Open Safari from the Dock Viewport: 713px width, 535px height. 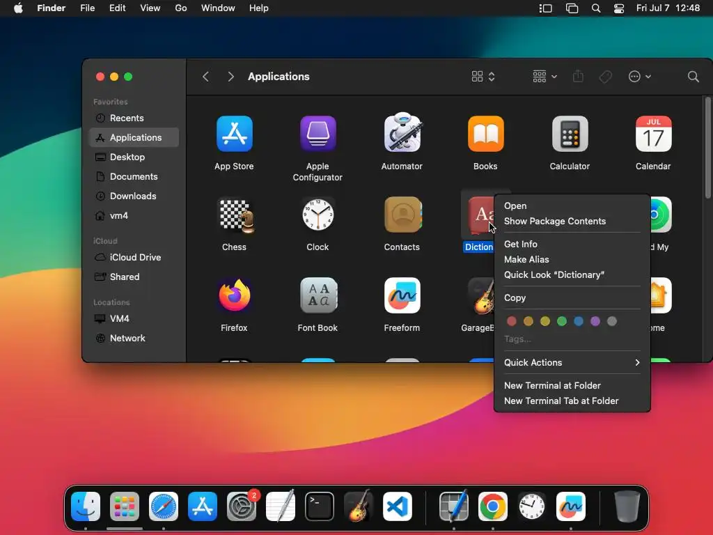pos(164,506)
